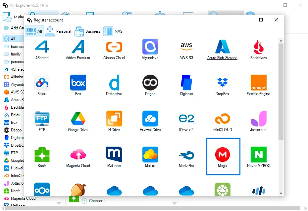Maximize the Register account dialog

tap(261, 20)
